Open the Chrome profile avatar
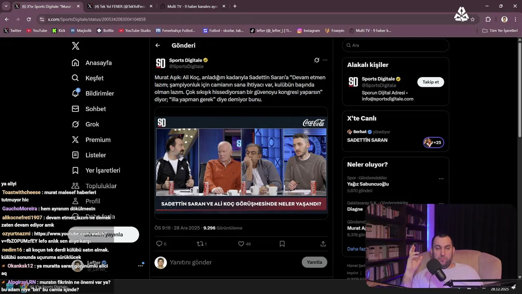Image resolution: width=522 pixels, height=294 pixels. pos(504,19)
